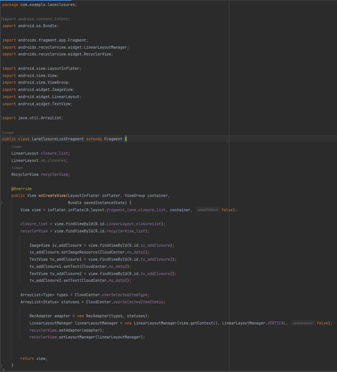Click the closing brace of the class
The height and width of the screenshot is (372, 337).
point(12,365)
